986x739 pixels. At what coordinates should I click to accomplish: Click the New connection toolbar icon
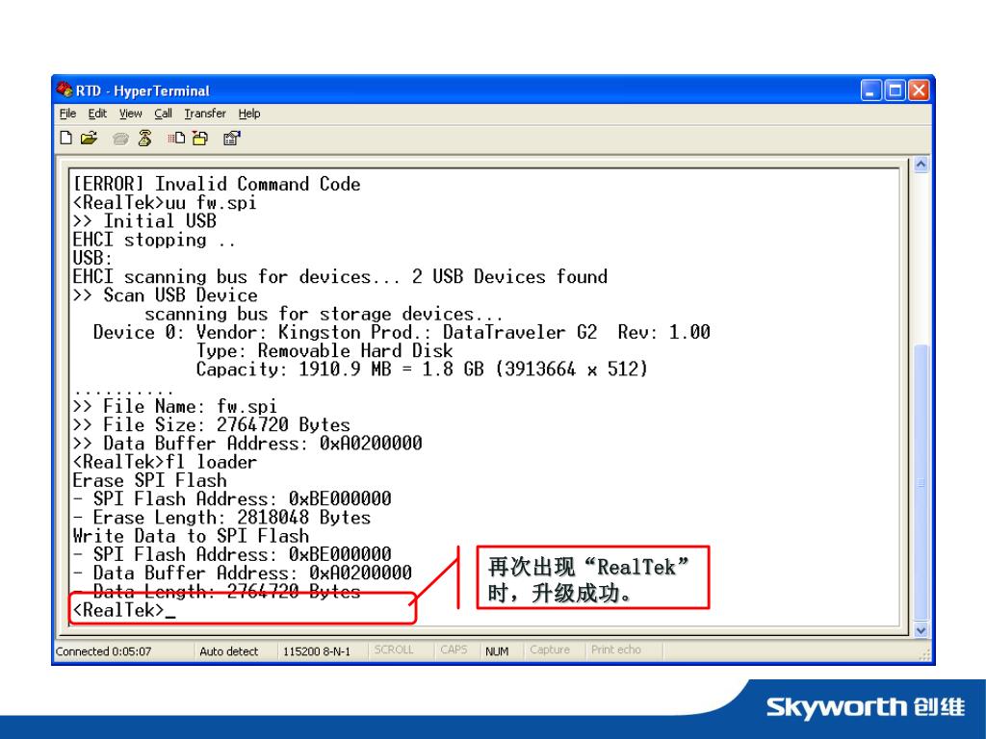pyautogui.click(x=66, y=138)
